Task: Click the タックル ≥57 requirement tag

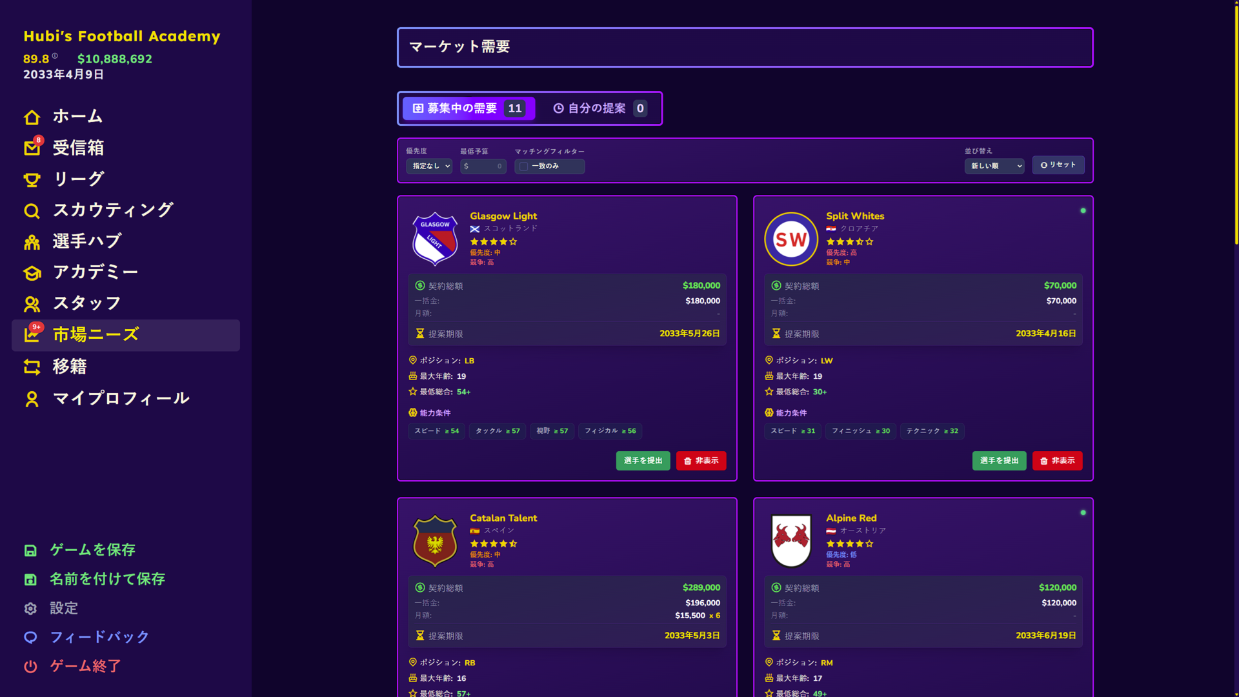Action: [x=498, y=431]
